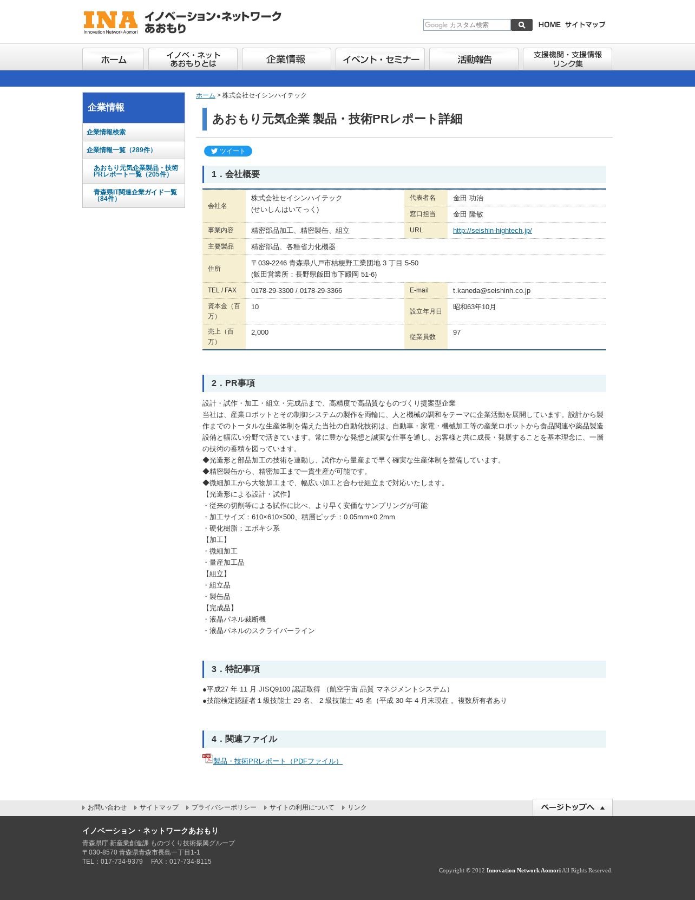Select the 活動報告 navigation tab
This screenshot has height=900, width=695.
pyautogui.click(x=474, y=59)
